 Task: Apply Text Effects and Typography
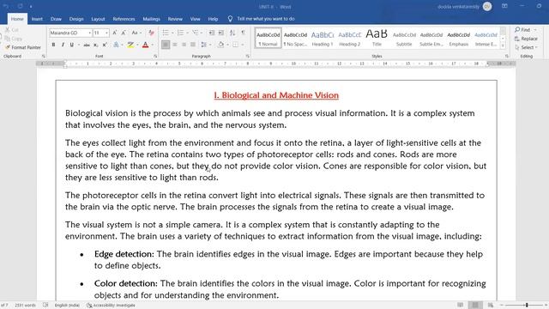coord(117,45)
